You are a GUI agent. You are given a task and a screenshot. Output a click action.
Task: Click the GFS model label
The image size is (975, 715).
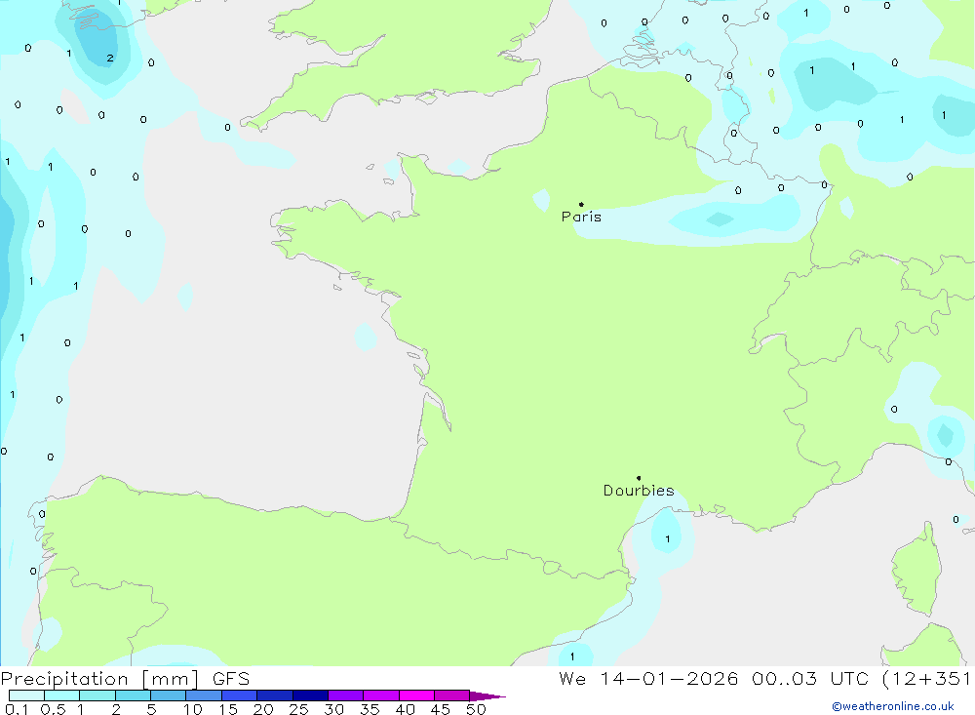[231, 679]
